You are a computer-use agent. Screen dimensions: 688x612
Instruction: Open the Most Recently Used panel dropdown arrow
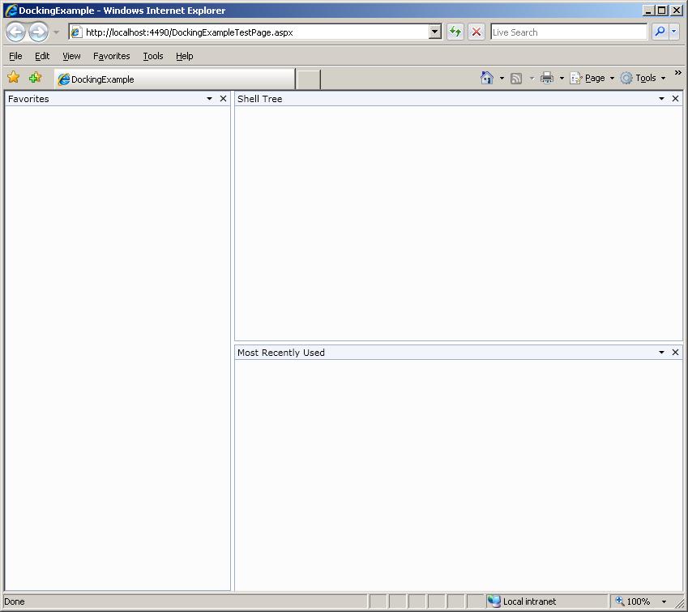[x=661, y=353]
